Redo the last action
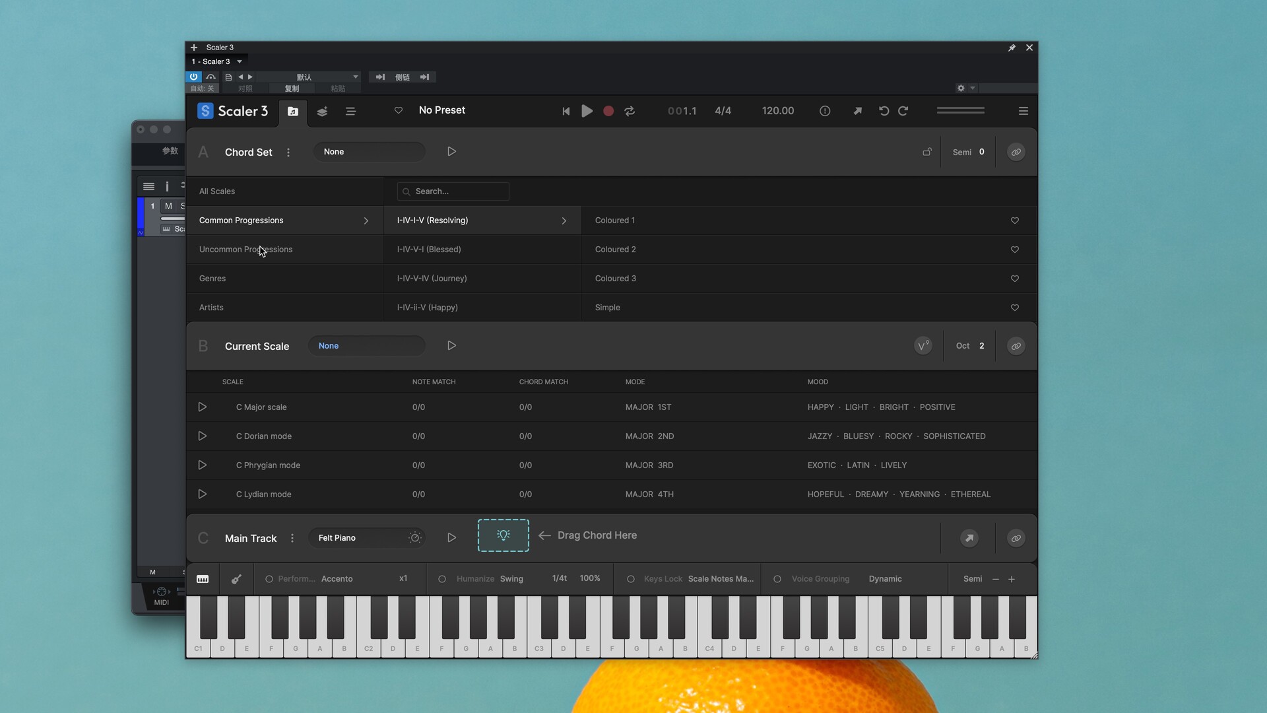The height and width of the screenshot is (713, 1267). point(903,111)
